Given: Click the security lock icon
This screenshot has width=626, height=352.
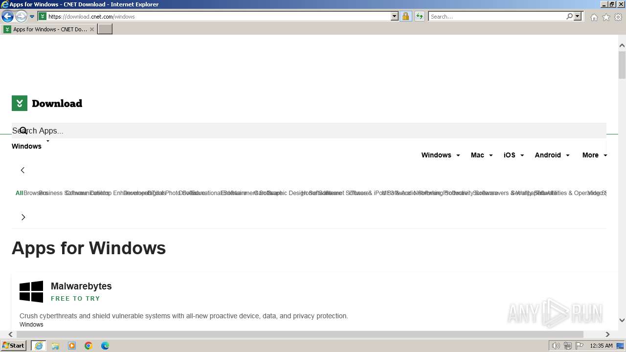Looking at the screenshot, I should point(405,16).
